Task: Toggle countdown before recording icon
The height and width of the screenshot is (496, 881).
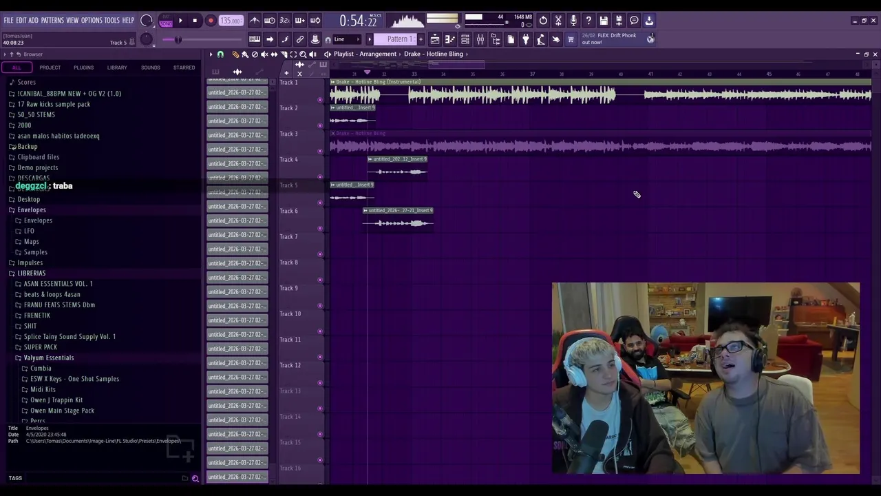Action: point(285,21)
